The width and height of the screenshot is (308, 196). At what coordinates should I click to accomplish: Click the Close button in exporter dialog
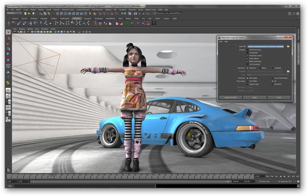279,97
